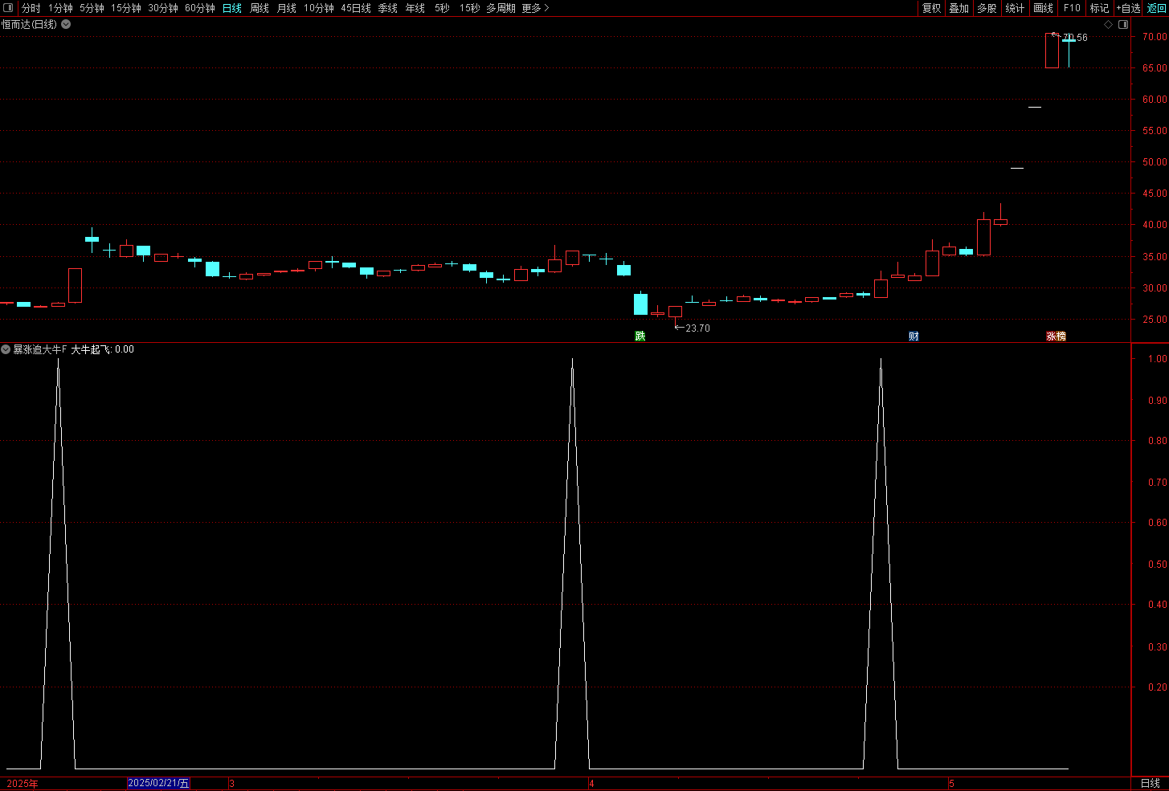
Task: Click the 恒而达(日线) chart title
Action: pyautogui.click(x=30, y=24)
